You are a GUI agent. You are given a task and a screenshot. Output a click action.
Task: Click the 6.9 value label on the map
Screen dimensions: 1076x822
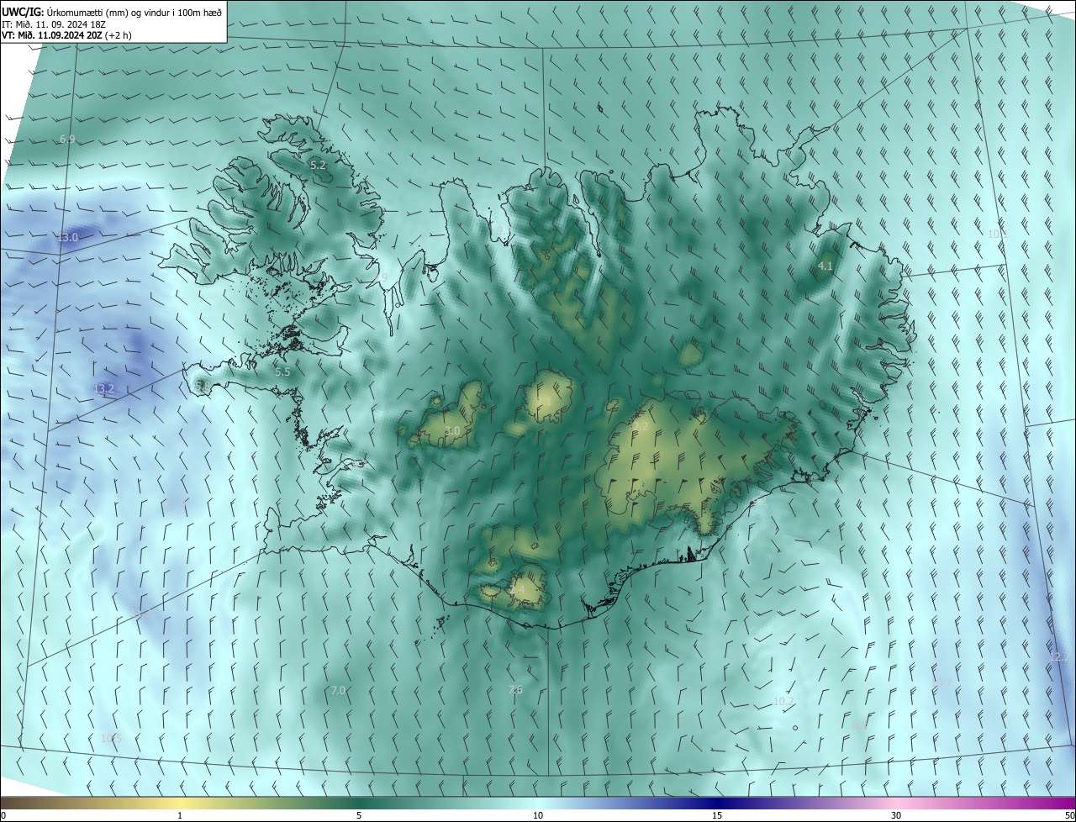[x=67, y=139]
